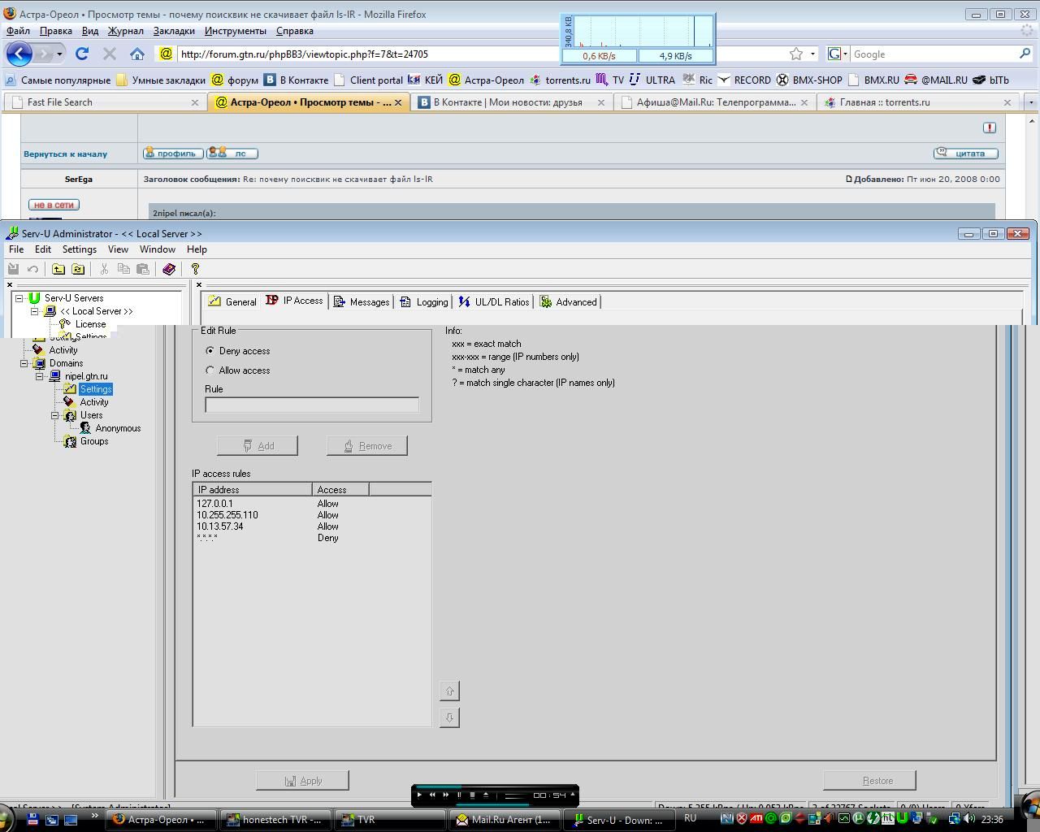Image resolution: width=1040 pixels, height=832 pixels.
Task: Switch to the Messages tab in Serv-U
Action: [362, 301]
